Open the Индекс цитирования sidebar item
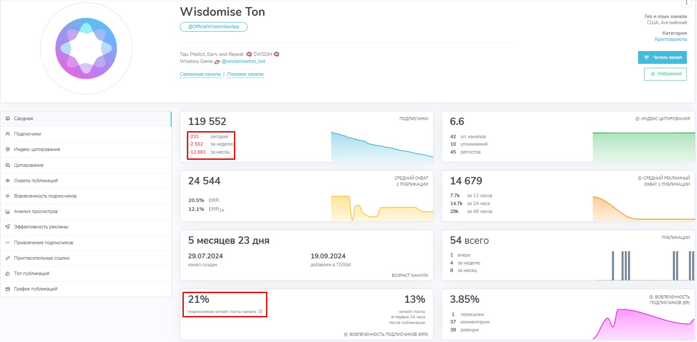This screenshot has height=342, width=697. [86, 150]
